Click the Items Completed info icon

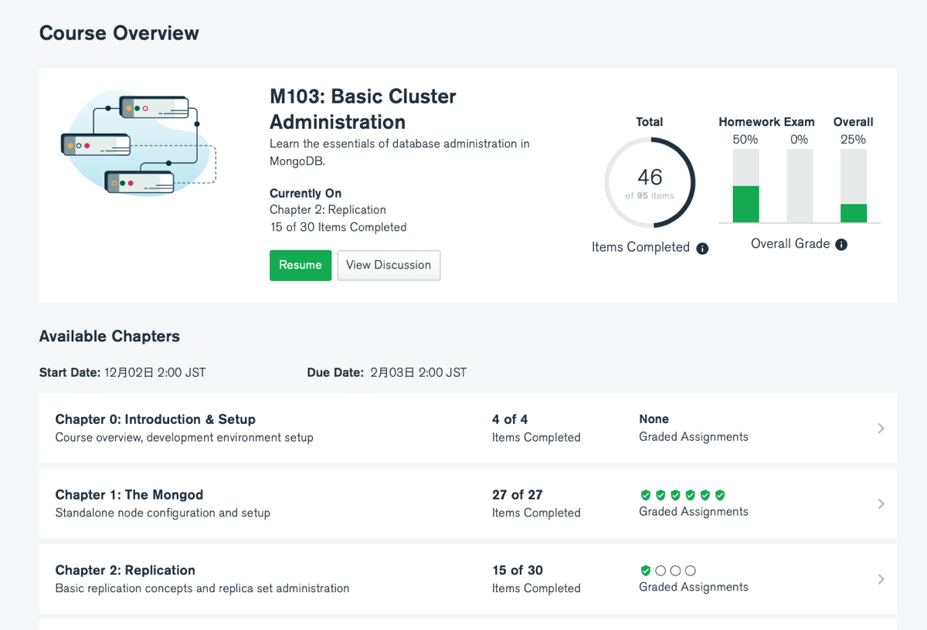tap(702, 248)
